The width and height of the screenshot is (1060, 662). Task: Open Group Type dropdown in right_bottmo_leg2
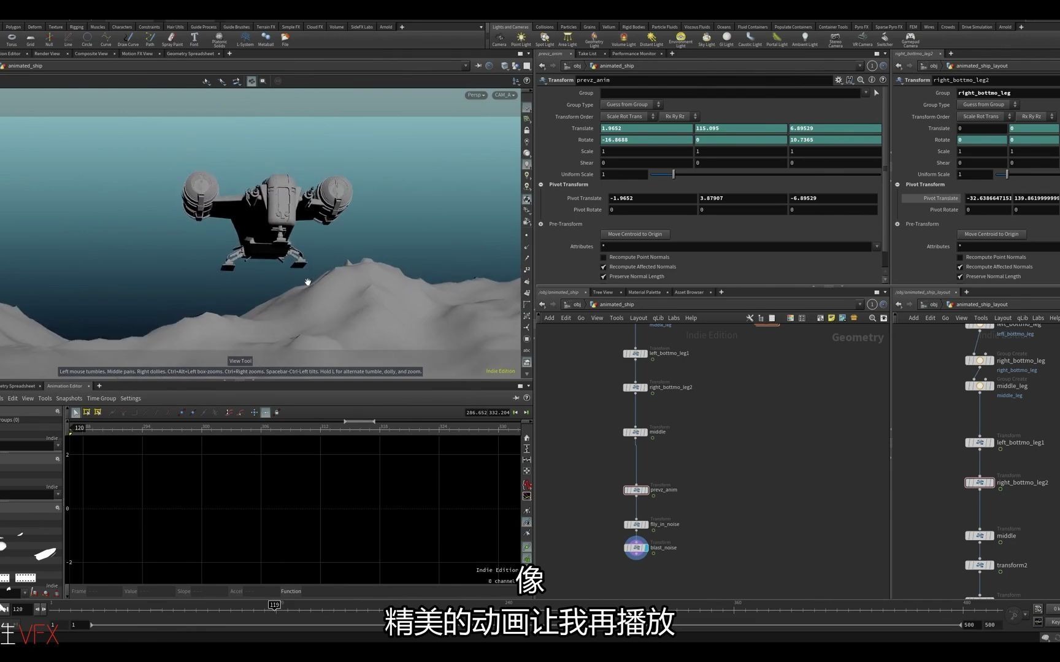pyautogui.click(x=988, y=105)
